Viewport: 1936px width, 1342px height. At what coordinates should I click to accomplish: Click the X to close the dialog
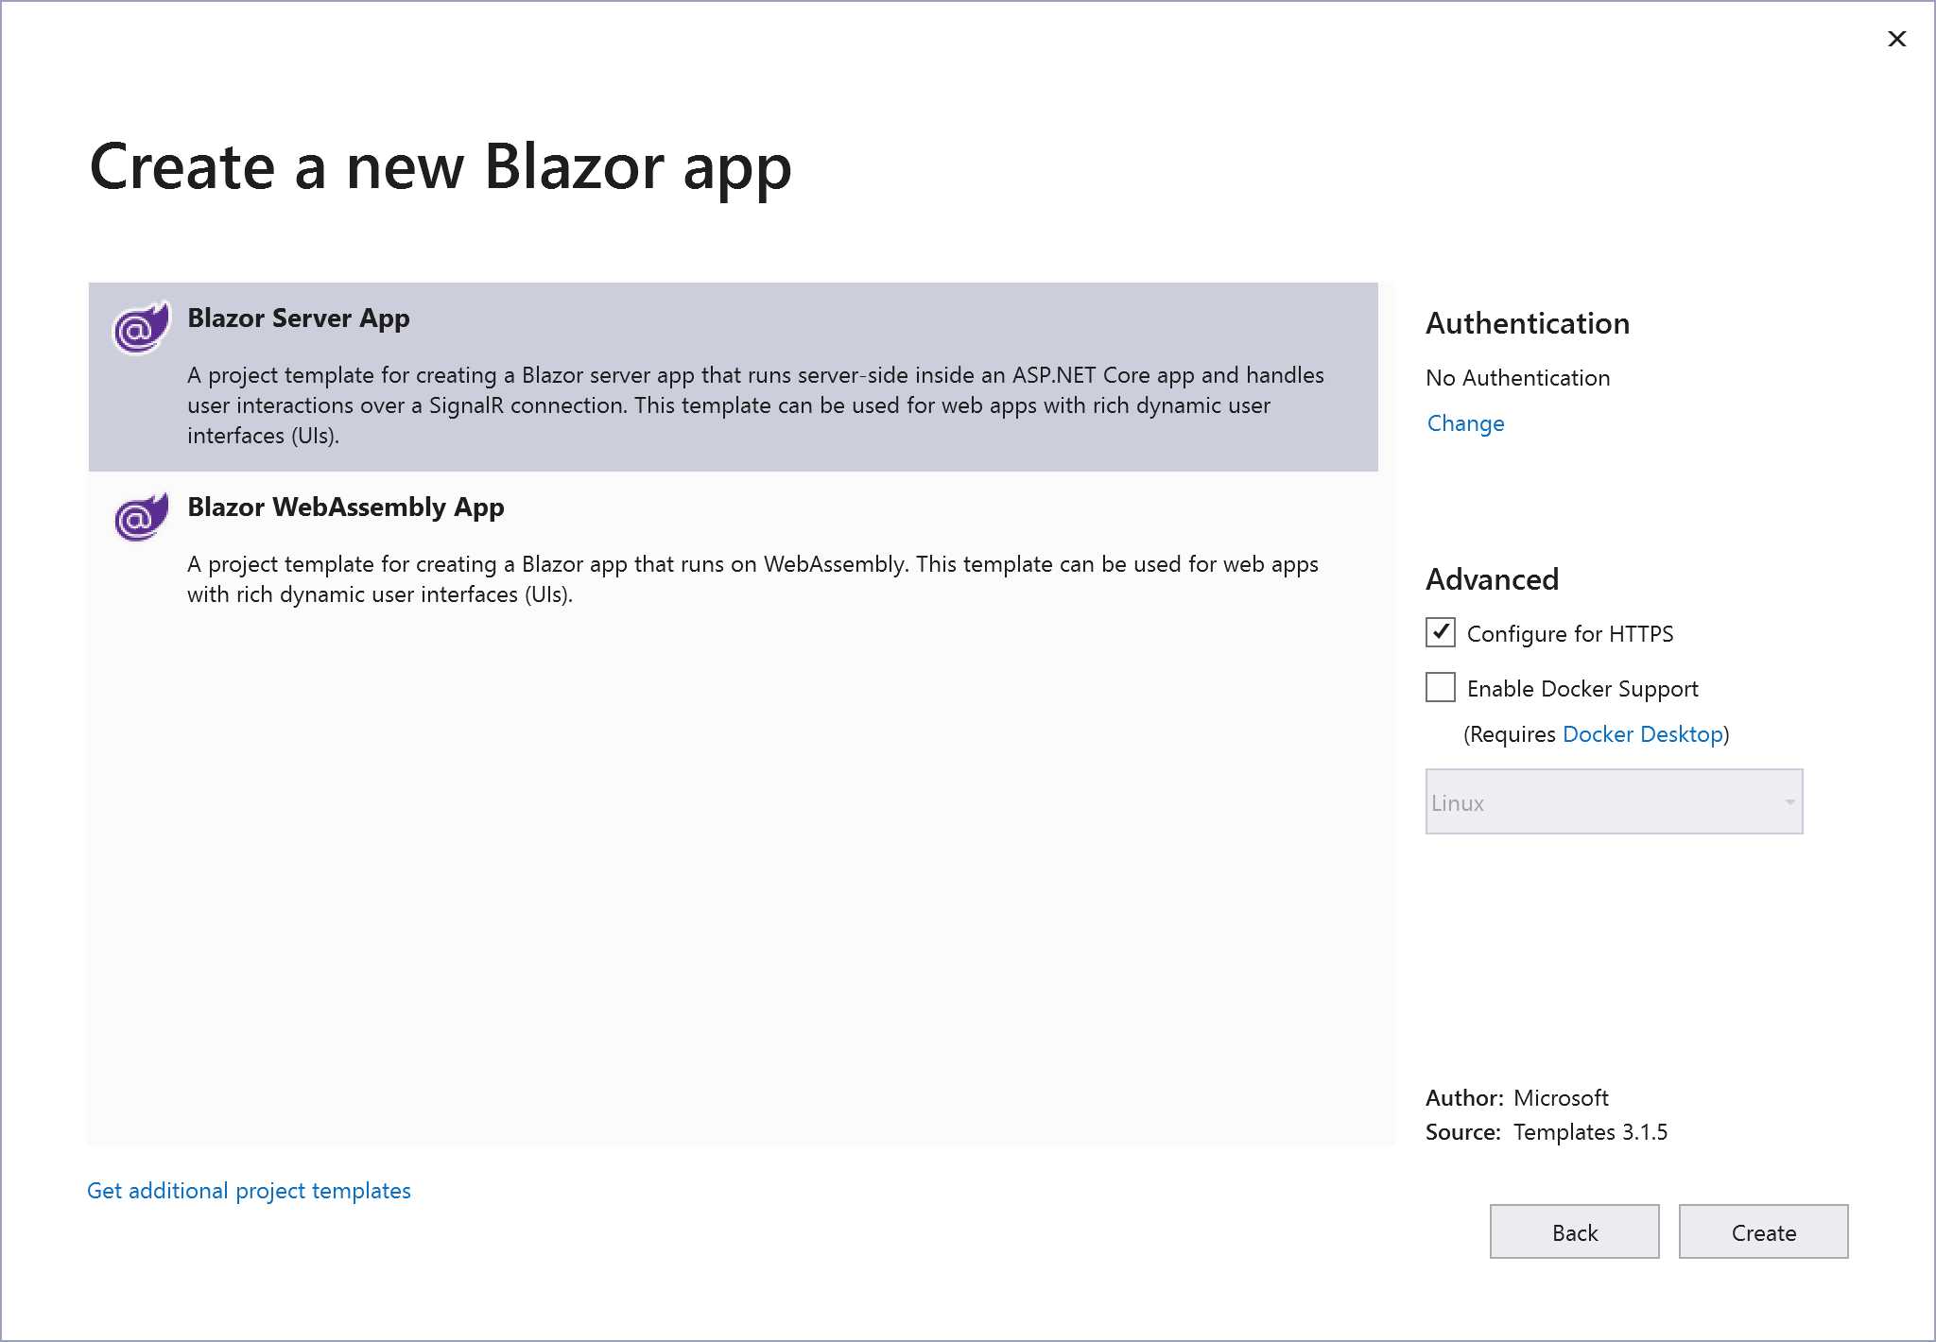coord(1896,39)
